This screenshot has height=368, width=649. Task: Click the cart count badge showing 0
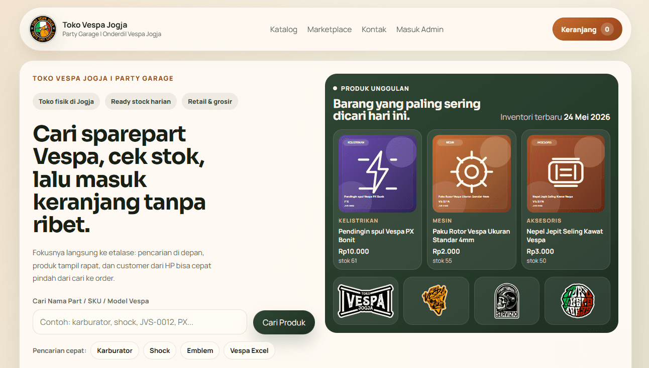point(607,29)
